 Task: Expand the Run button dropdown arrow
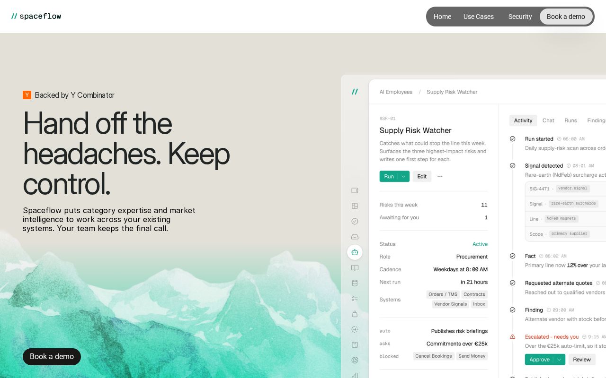click(x=404, y=176)
